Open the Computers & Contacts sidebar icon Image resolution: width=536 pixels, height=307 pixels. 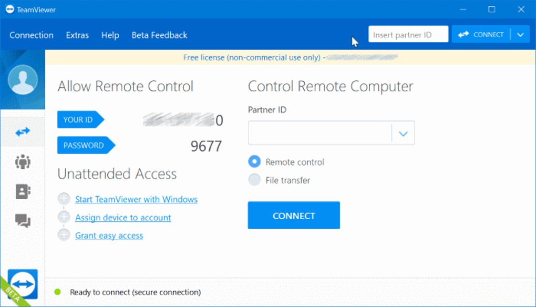(x=23, y=191)
